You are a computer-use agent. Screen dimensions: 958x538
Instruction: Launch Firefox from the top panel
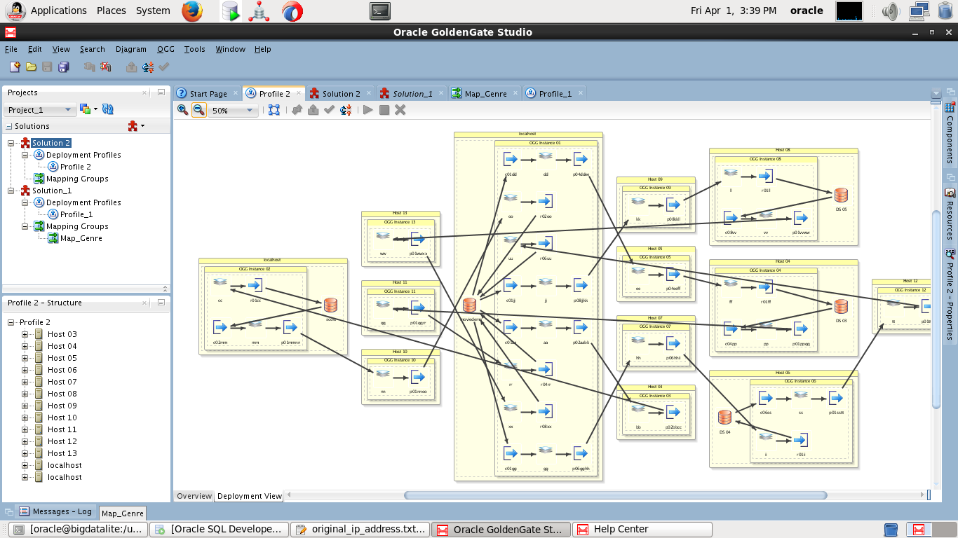coord(192,11)
